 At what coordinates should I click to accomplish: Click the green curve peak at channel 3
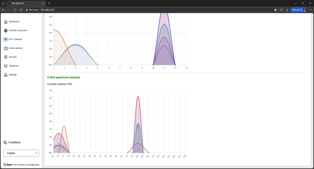(x=76, y=44)
